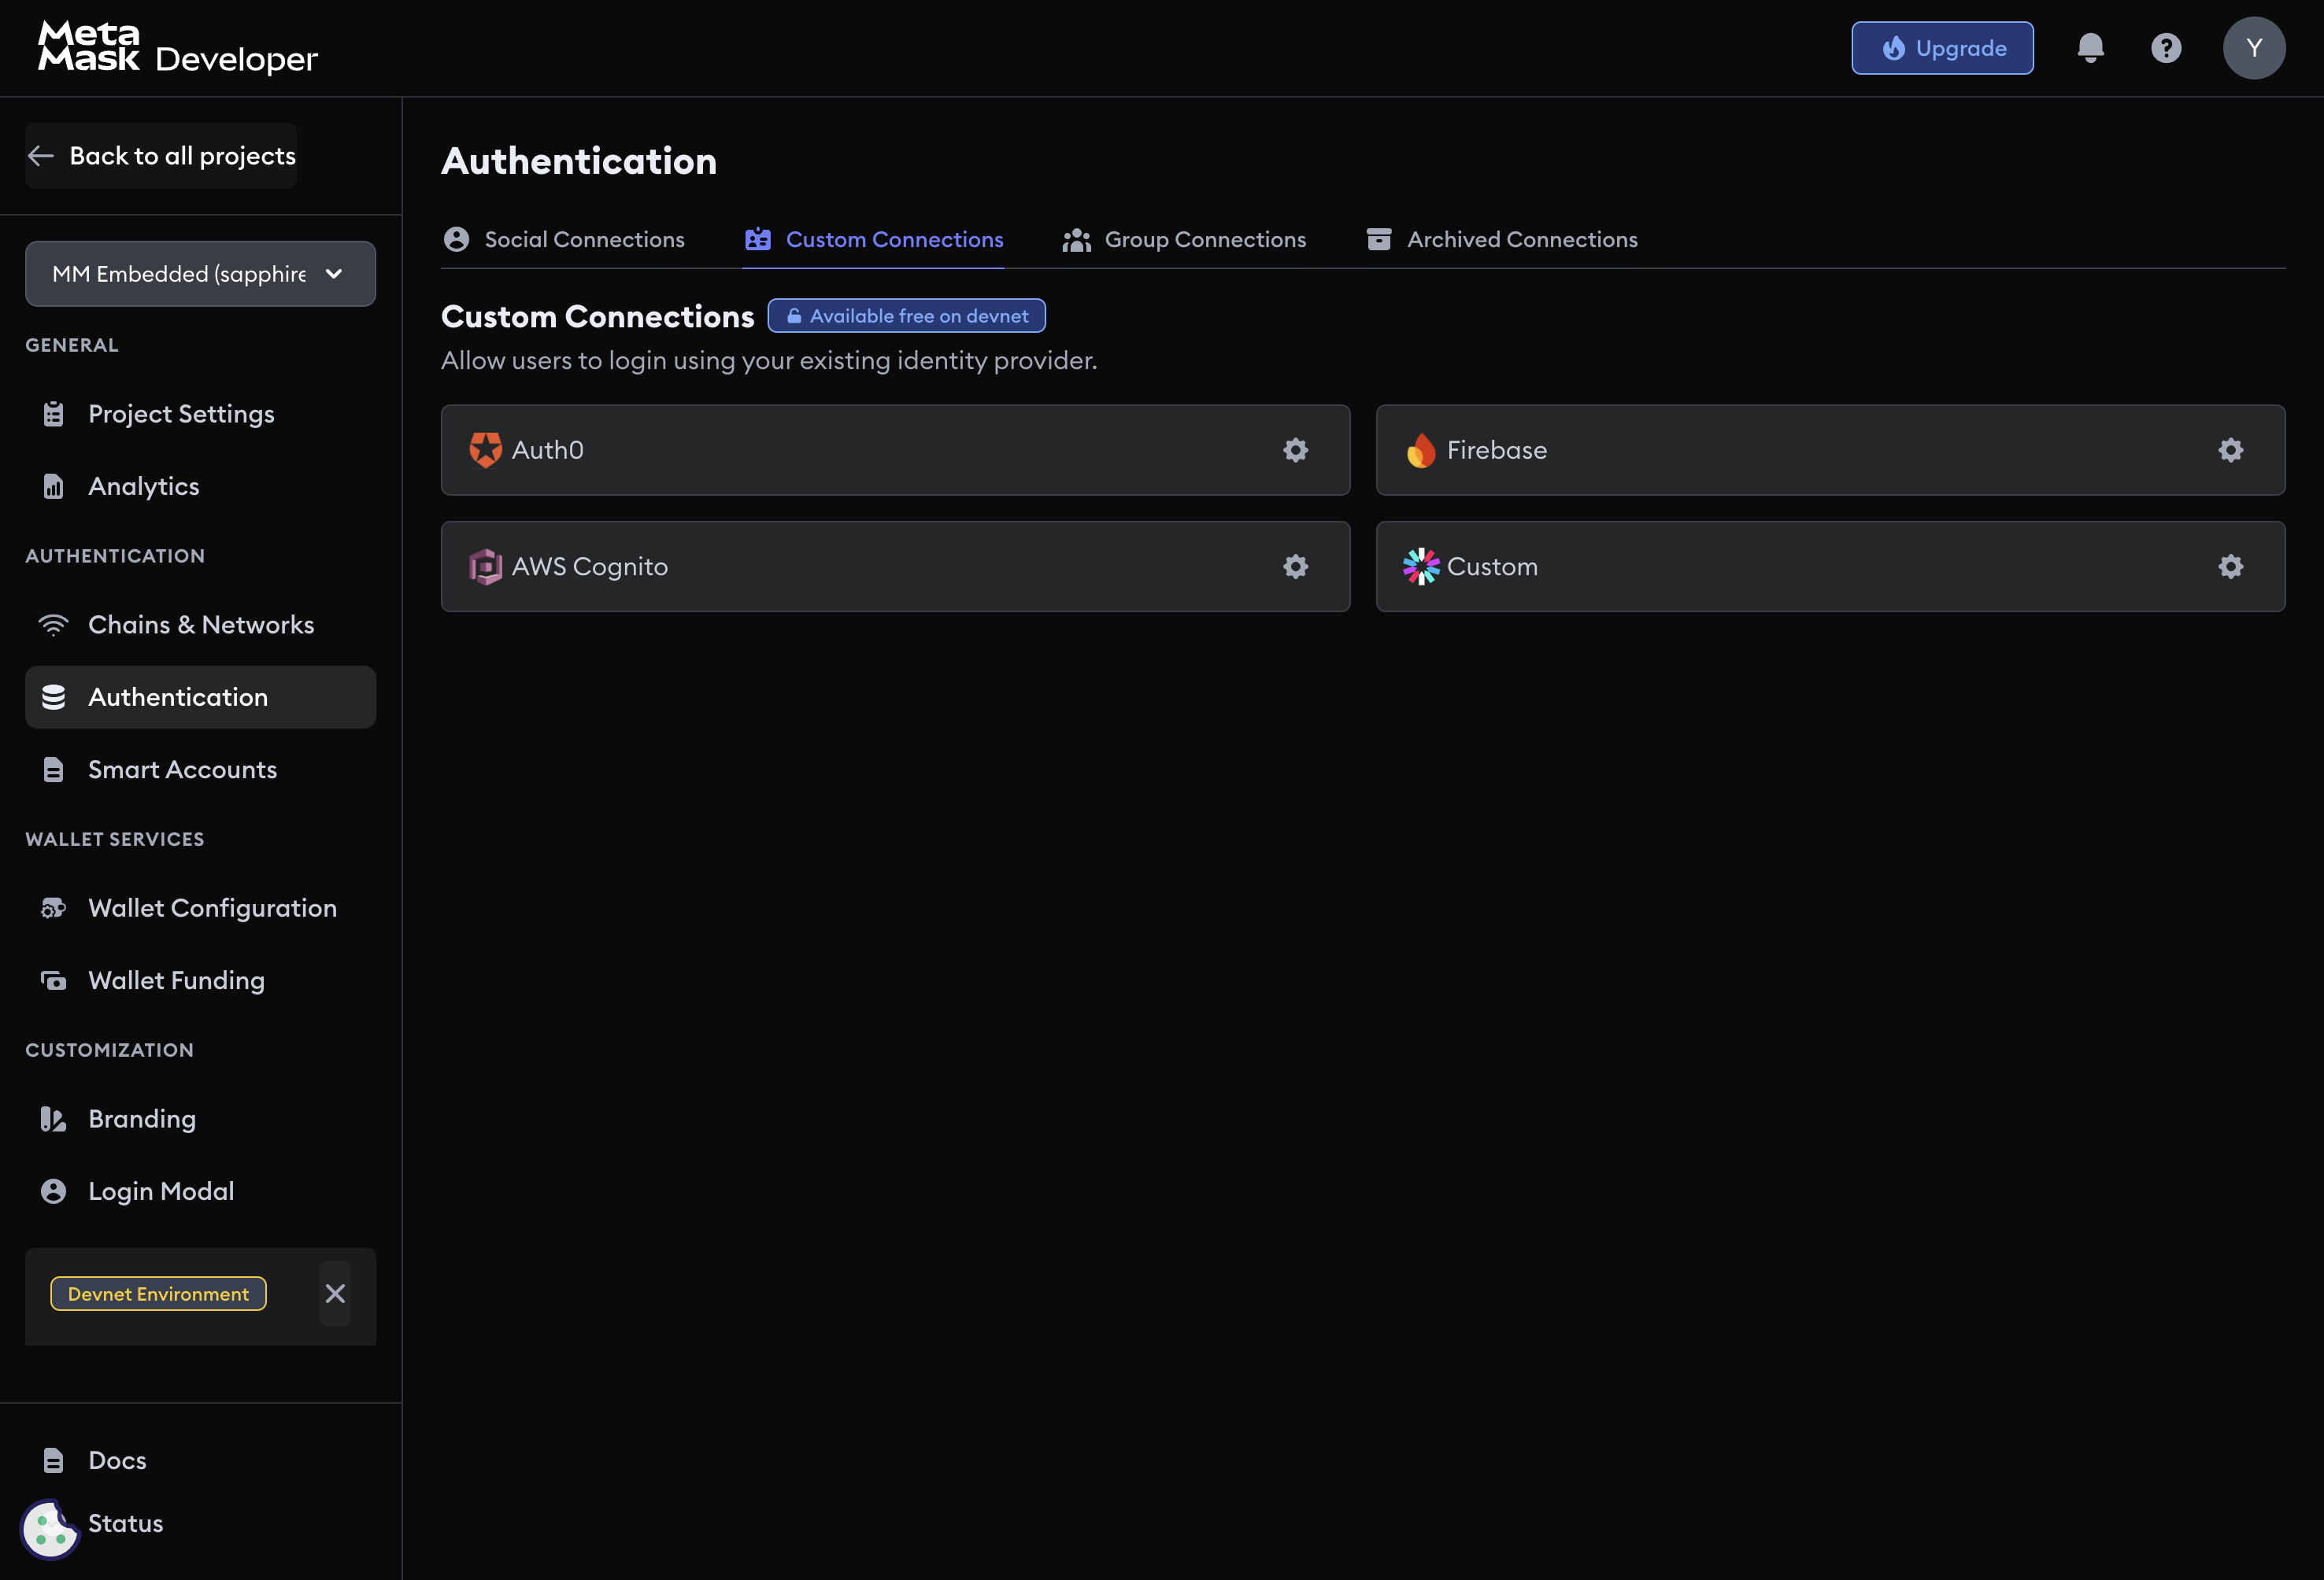
Task: Switch to Social Connections tab
Action: point(564,240)
